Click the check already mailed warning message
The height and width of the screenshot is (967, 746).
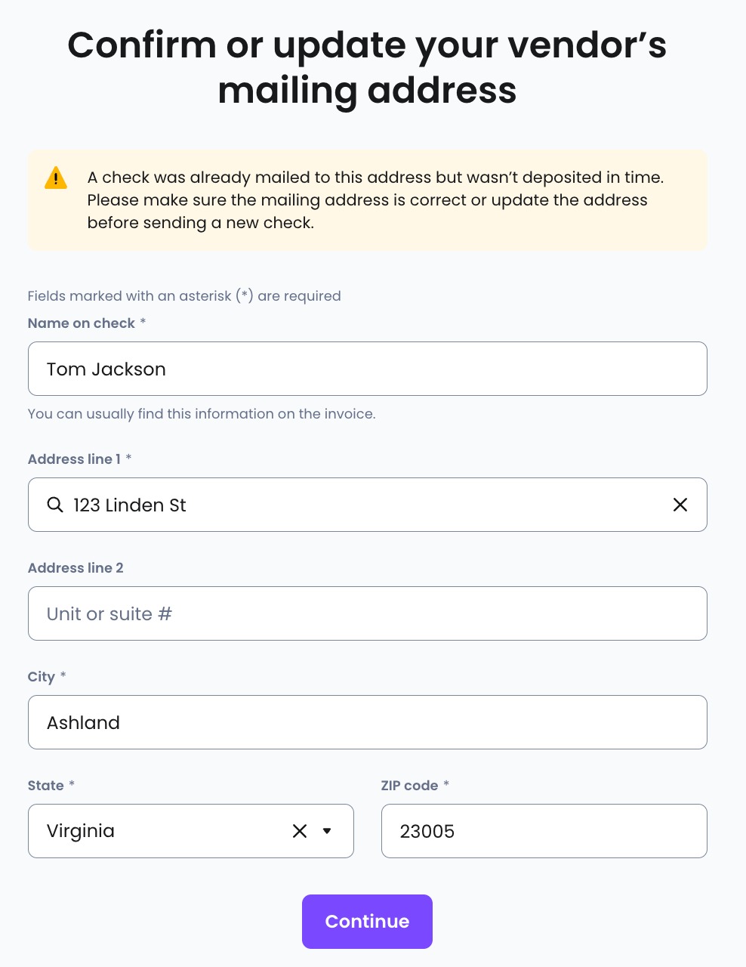pos(375,200)
